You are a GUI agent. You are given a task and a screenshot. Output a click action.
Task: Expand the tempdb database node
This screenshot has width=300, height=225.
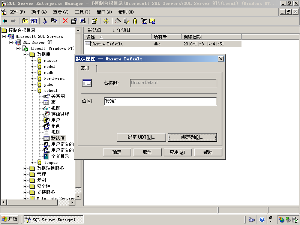32,162
